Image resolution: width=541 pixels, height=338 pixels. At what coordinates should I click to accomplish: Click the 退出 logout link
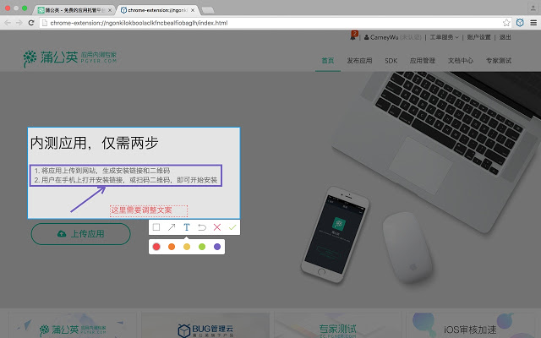pos(505,37)
